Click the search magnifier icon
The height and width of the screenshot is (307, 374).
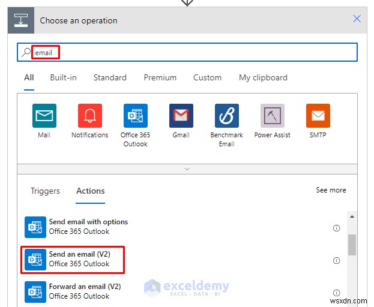[26, 52]
